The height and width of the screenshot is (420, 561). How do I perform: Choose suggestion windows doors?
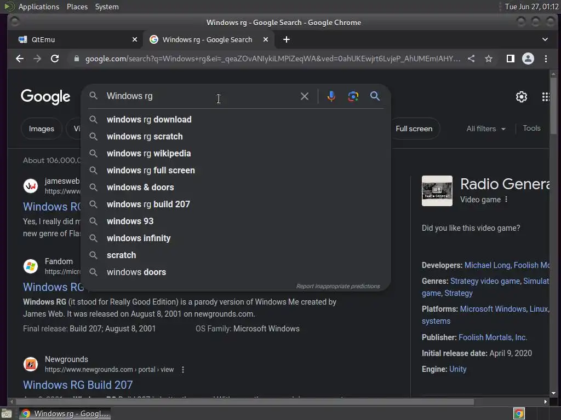click(x=236, y=272)
